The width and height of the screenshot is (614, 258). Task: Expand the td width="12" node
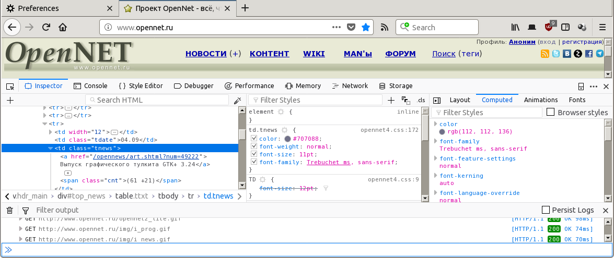click(50, 132)
